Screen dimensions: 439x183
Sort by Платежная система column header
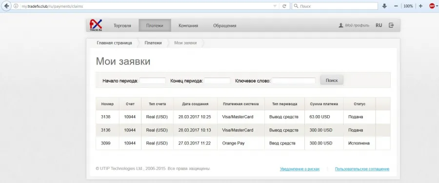241,104
